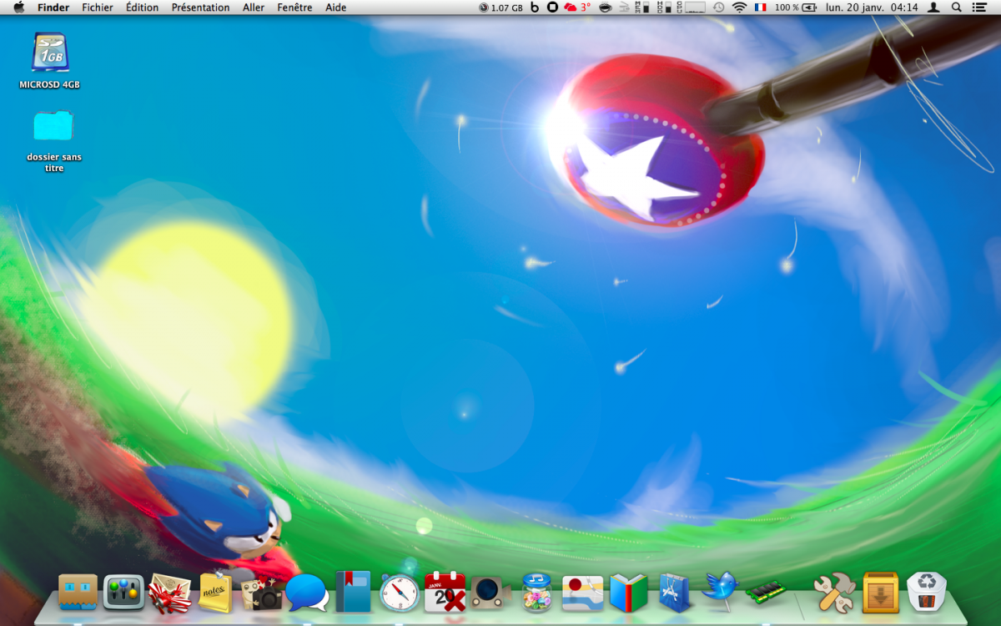This screenshot has height=626, width=1001.
Task: Open the Trash recycling bin
Action: point(926,593)
